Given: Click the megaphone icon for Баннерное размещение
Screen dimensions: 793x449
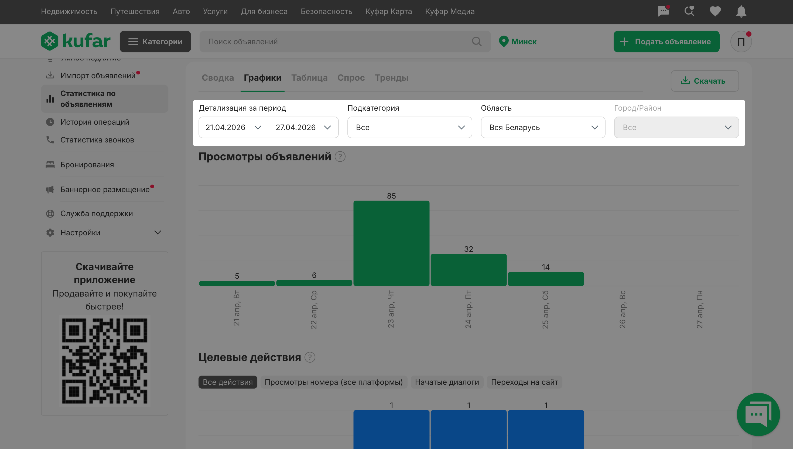Looking at the screenshot, I should pos(50,189).
